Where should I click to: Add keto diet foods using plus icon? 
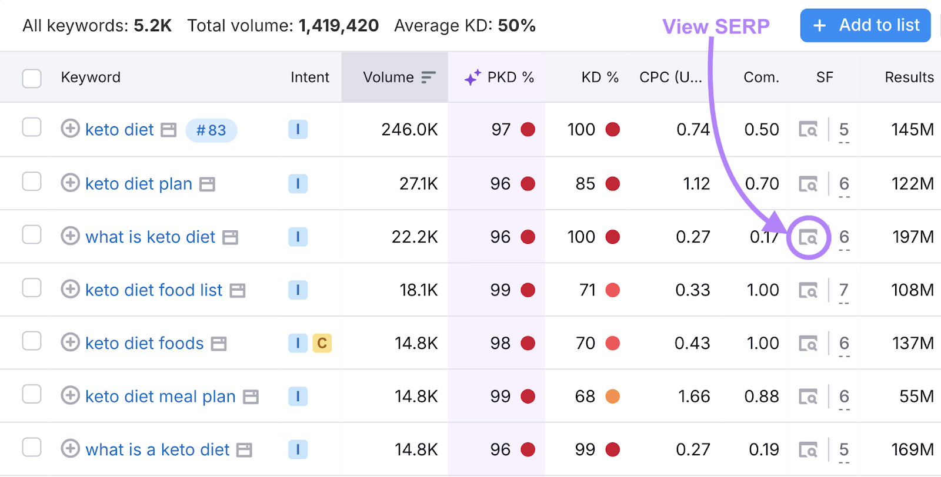click(x=71, y=342)
